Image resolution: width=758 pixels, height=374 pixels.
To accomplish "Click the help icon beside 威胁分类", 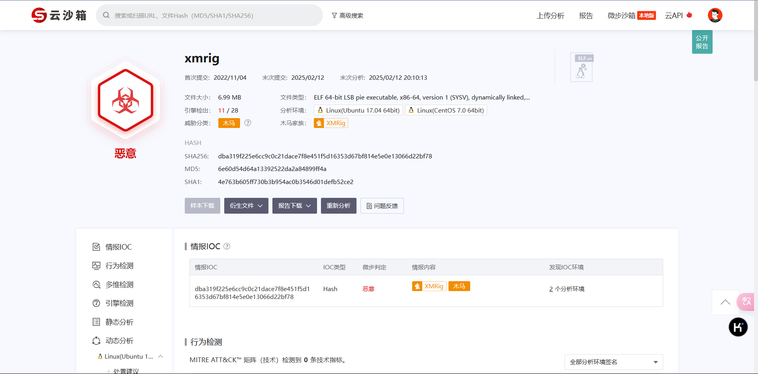I will (248, 123).
